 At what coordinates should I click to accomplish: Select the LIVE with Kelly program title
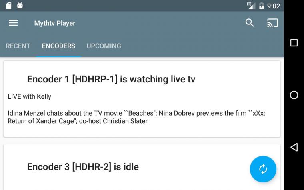tap(29, 96)
